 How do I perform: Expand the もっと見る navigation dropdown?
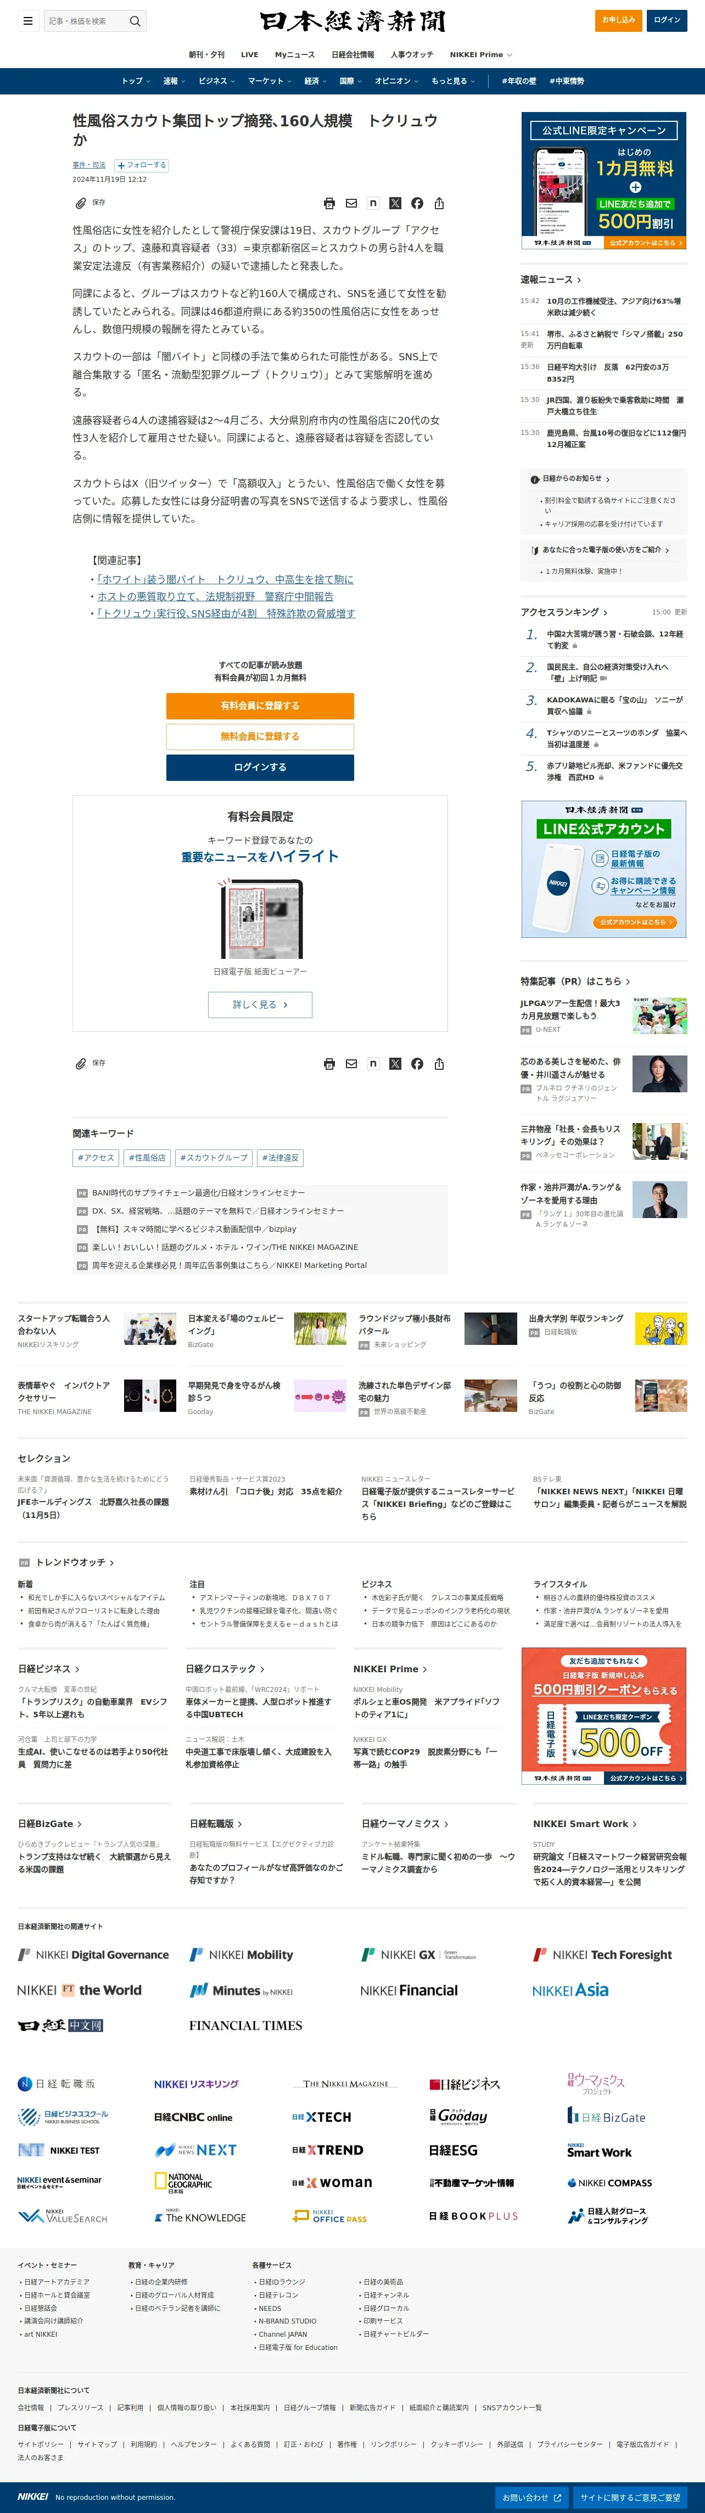(452, 81)
